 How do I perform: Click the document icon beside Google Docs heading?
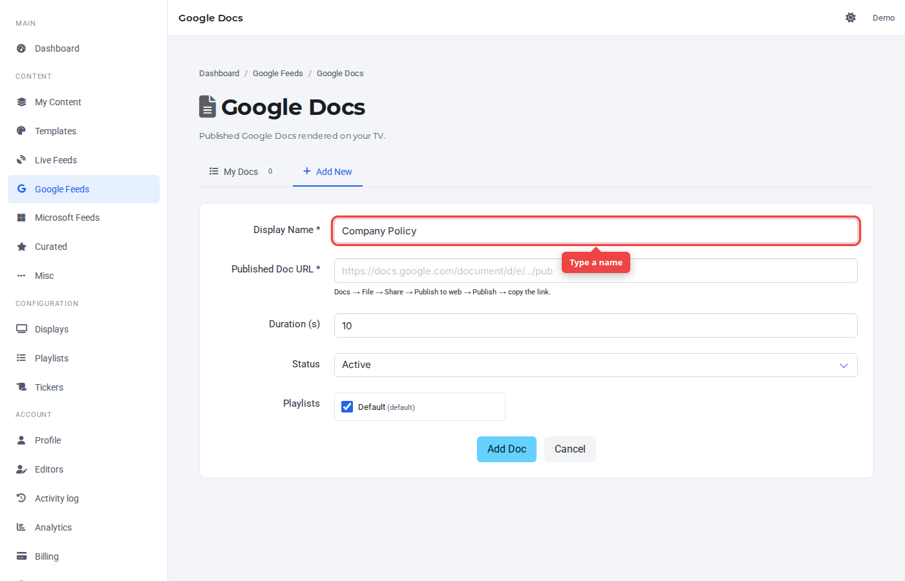pos(207,107)
